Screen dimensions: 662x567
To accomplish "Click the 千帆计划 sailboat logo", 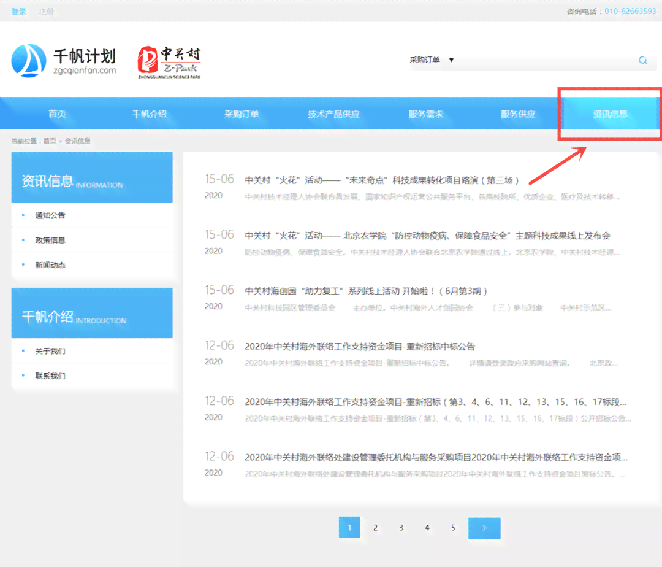I will coord(64,60).
